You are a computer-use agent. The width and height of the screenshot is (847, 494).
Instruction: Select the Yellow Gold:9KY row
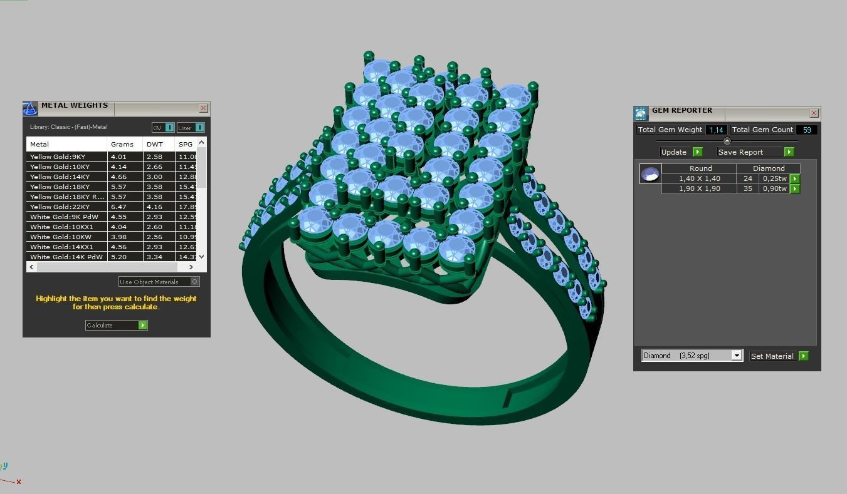tap(112, 157)
